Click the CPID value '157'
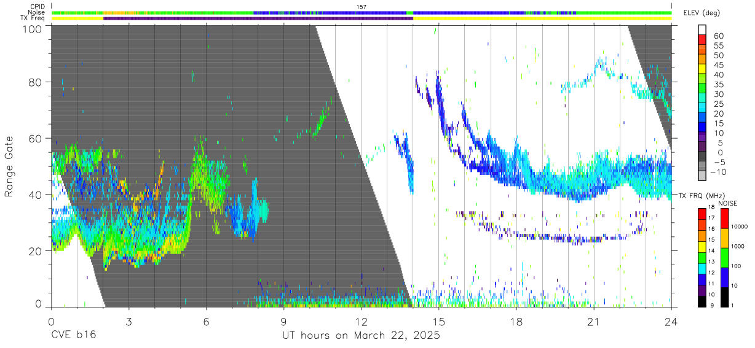The image size is (755, 348). pos(362,7)
